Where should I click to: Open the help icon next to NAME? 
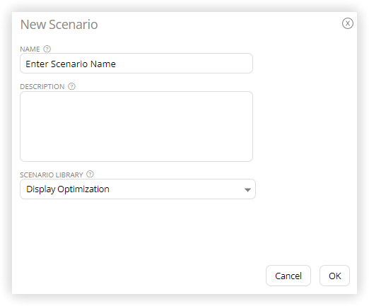(47, 49)
